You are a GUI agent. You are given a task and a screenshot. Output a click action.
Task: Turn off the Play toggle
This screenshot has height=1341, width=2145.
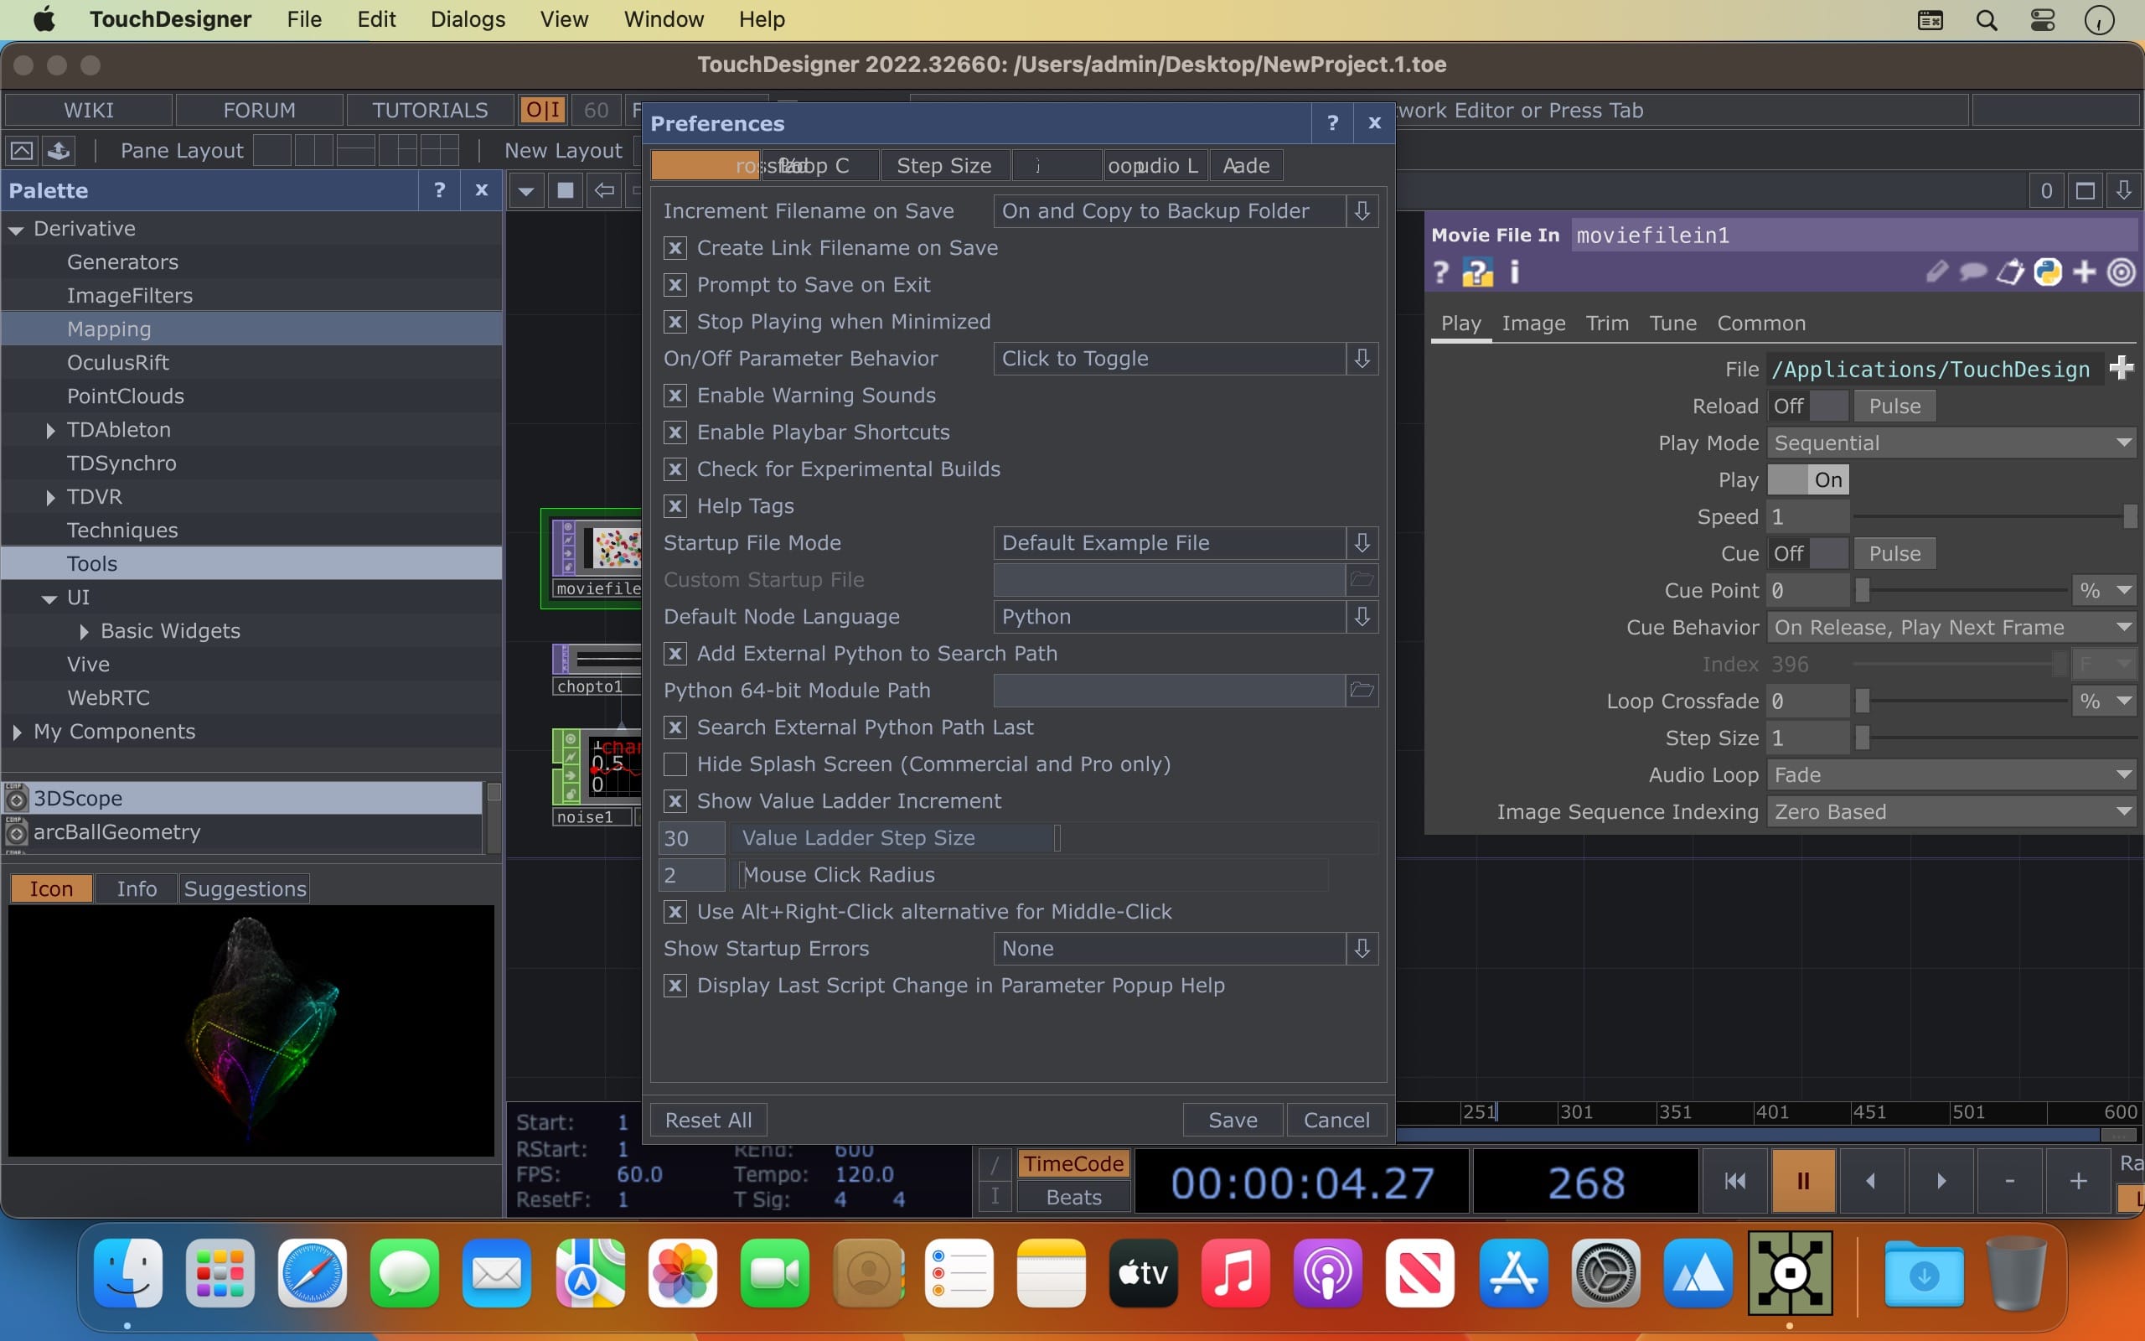(x=1808, y=479)
